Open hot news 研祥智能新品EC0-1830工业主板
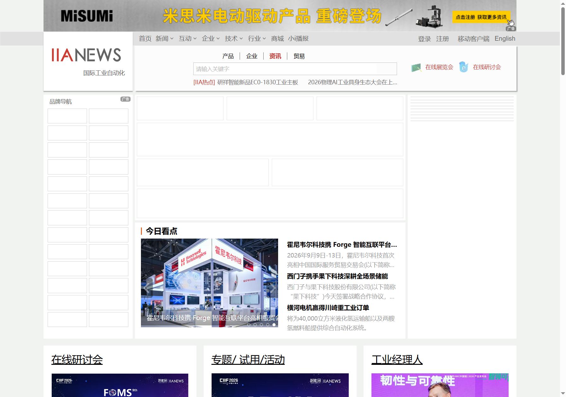The height and width of the screenshot is (397, 566). point(258,82)
